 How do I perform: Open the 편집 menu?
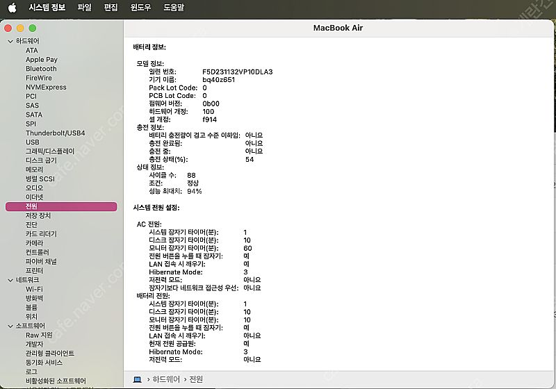click(x=111, y=8)
